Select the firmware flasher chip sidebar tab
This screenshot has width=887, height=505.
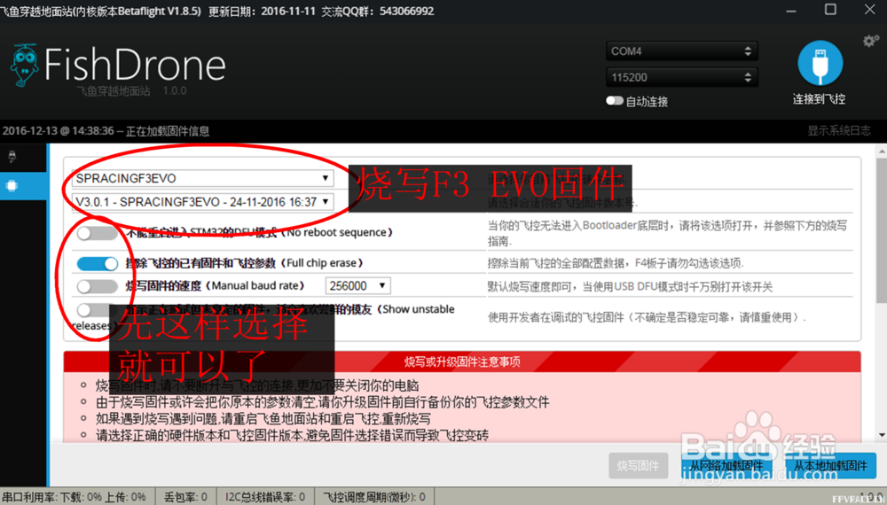[x=12, y=185]
